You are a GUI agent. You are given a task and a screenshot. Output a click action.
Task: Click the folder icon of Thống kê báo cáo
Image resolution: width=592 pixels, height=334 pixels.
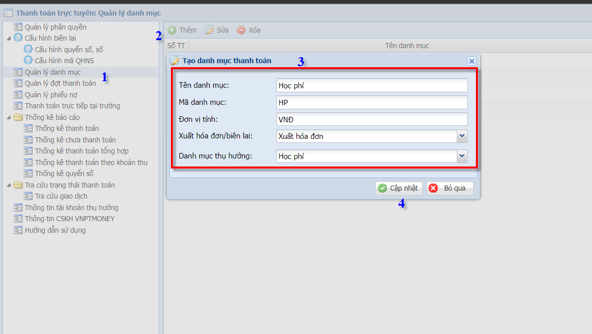[x=18, y=117]
